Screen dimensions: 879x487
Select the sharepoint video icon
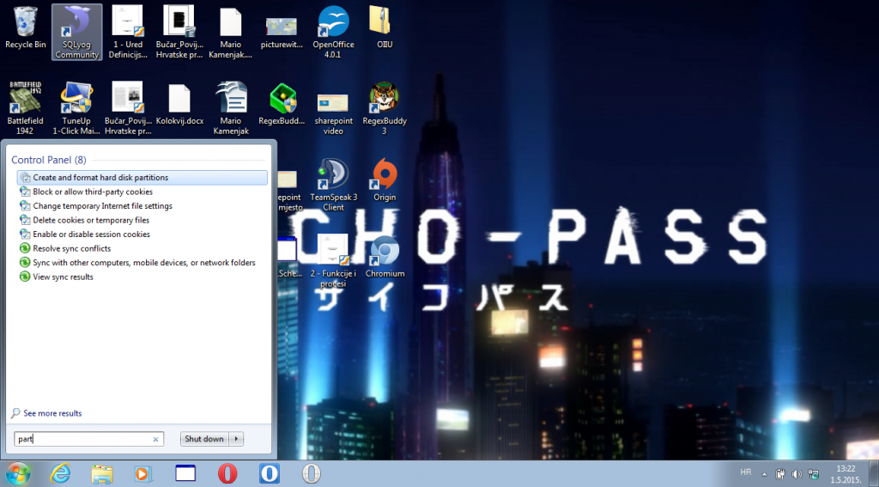(x=334, y=113)
